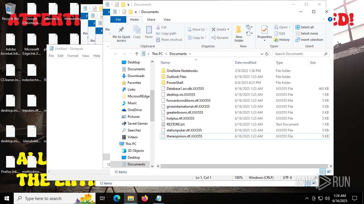This screenshot has height=204, width=364.
Task: Switch to details view layout icon
Action: [323, 172]
